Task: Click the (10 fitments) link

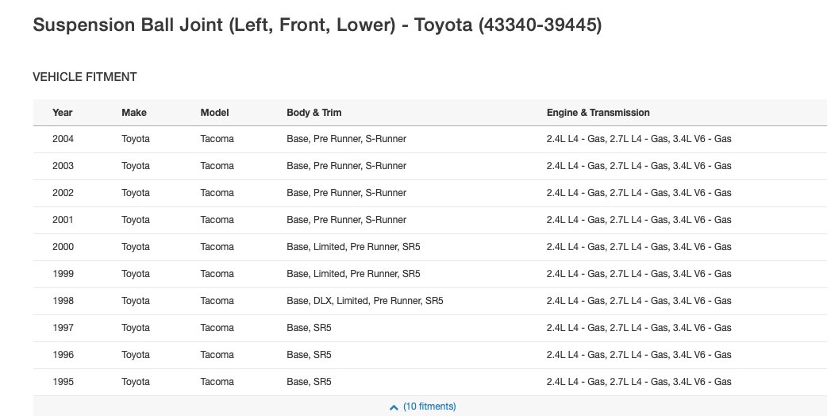Action: pos(429,406)
